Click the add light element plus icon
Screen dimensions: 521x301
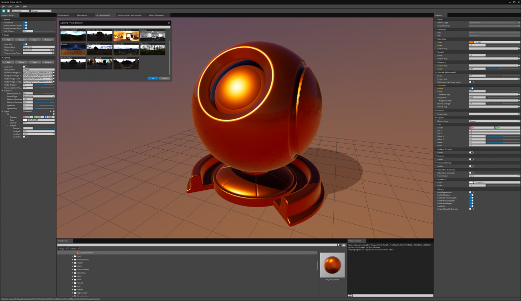pyautogui.click(x=50, y=110)
